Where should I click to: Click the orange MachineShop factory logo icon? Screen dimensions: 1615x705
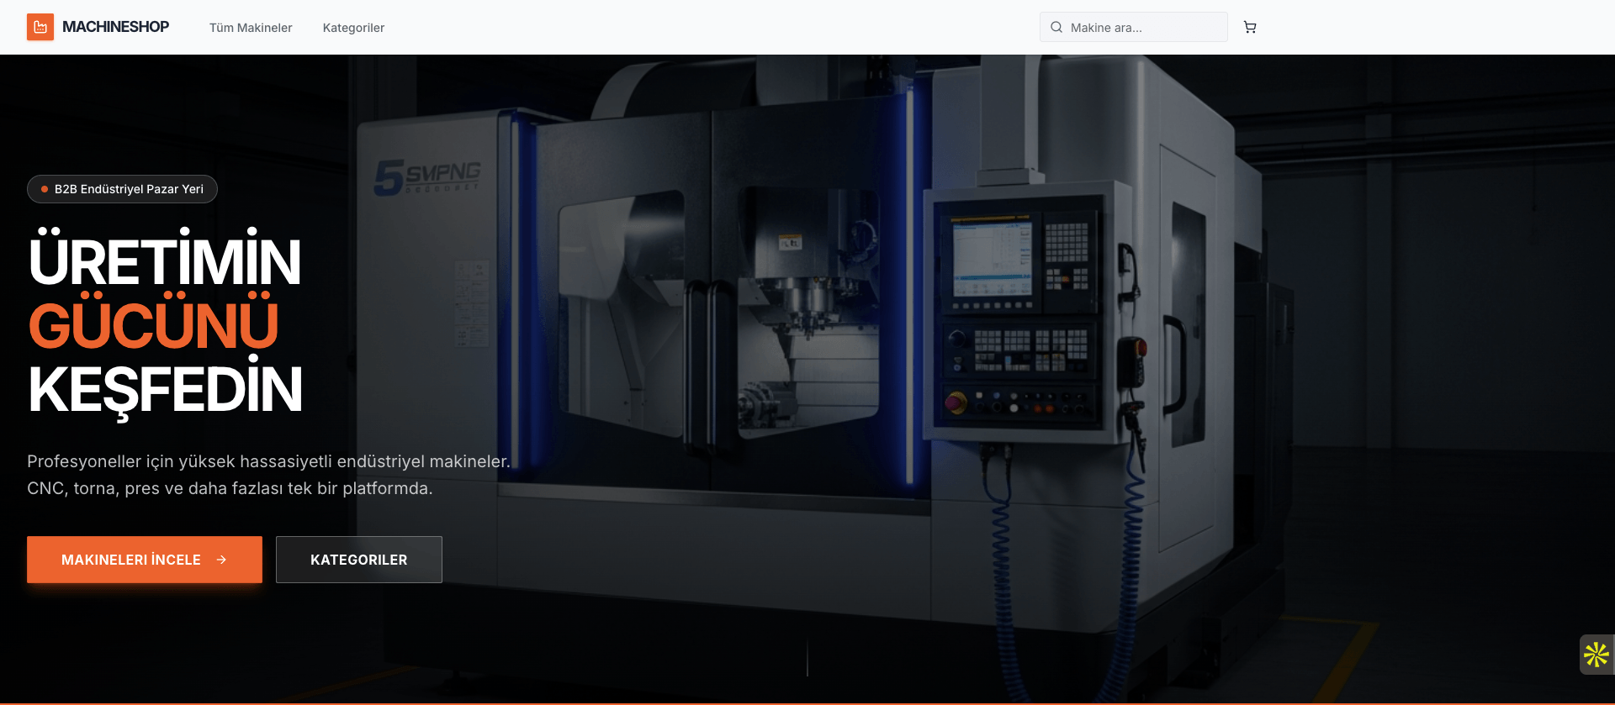[x=40, y=27]
